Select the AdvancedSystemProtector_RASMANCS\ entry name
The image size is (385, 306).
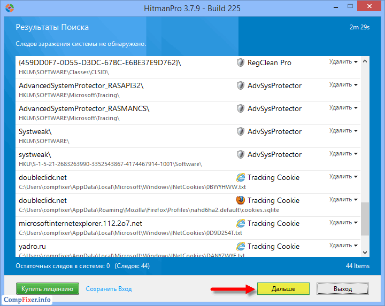(x=84, y=108)
